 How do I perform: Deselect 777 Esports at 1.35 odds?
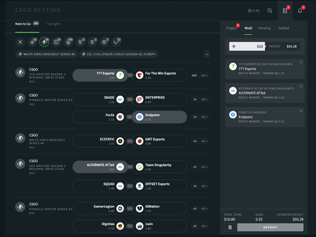(100, 75)
